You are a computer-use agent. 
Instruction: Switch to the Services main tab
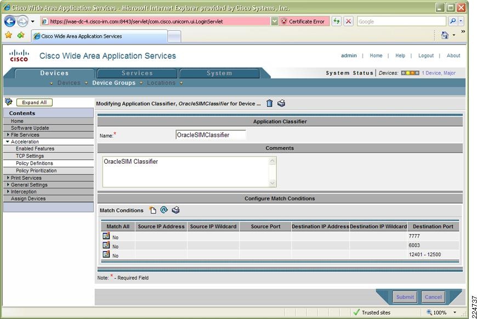point(137,73)
